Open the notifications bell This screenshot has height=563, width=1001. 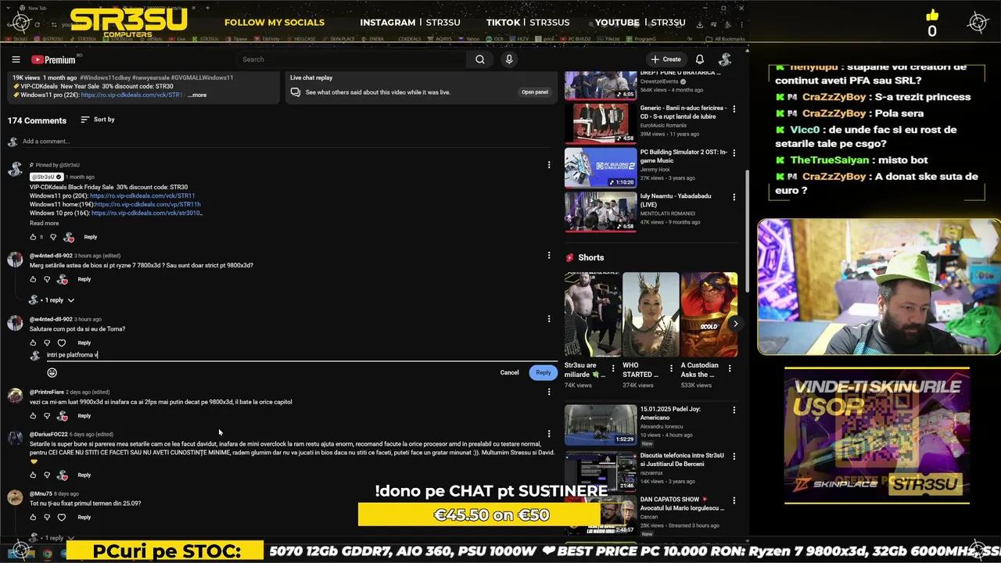click(x=700, y=59)
